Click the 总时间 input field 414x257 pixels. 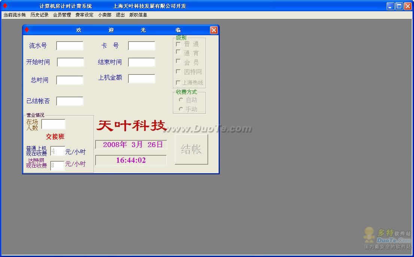[70, 80]
